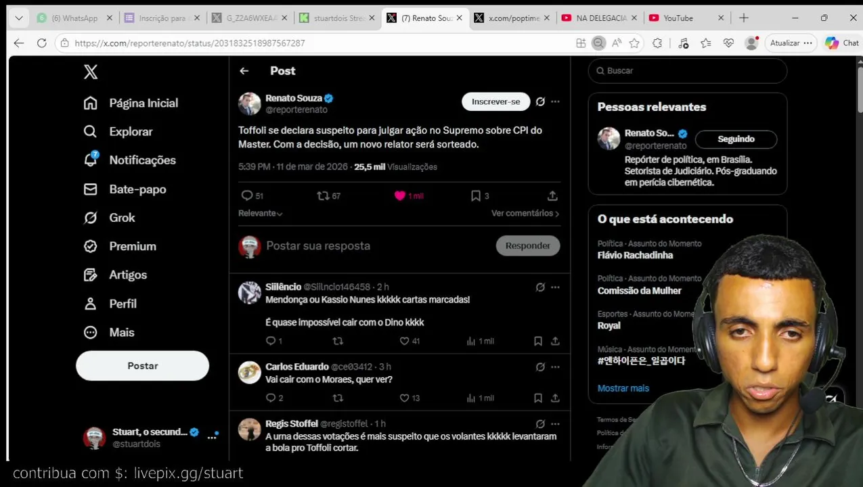The image size is (863, 487).
Task: Like Silêncio's reply with 41 likes
Action: coord(404,341)
